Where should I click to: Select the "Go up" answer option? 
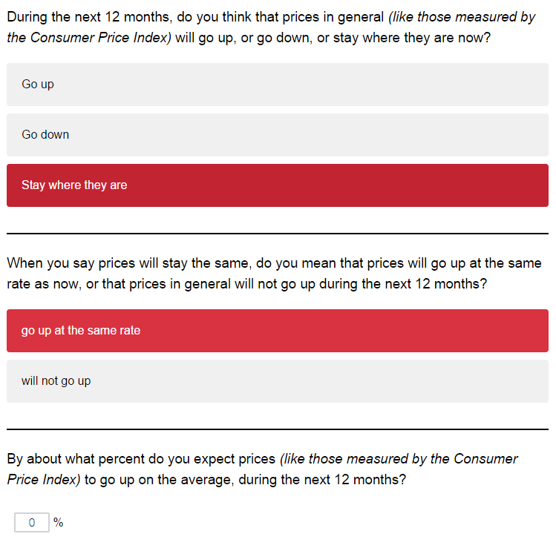coord(278,85)
